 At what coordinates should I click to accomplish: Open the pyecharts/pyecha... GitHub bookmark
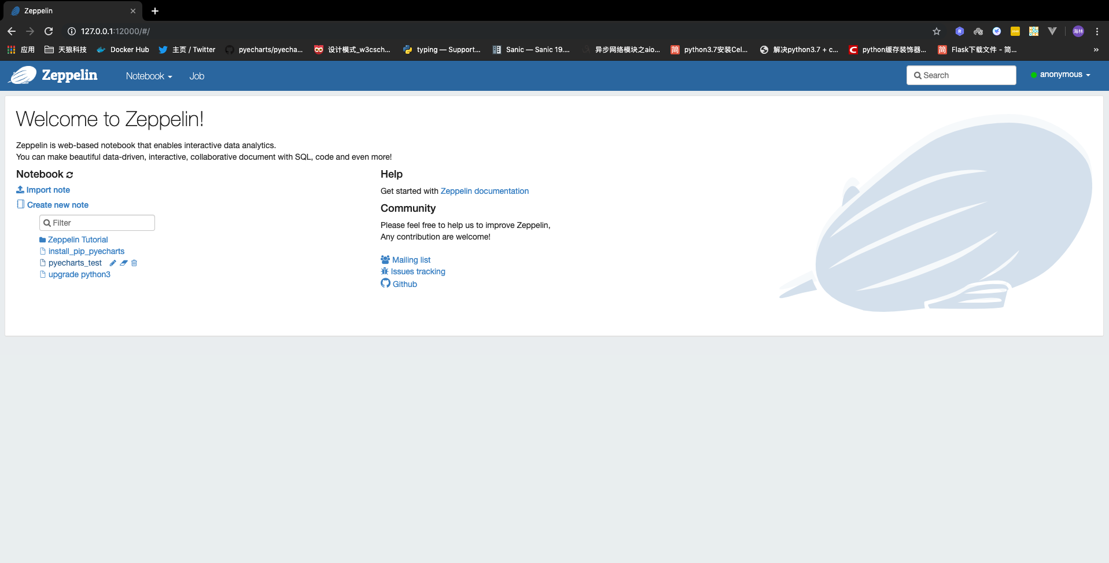coord(264,50)
